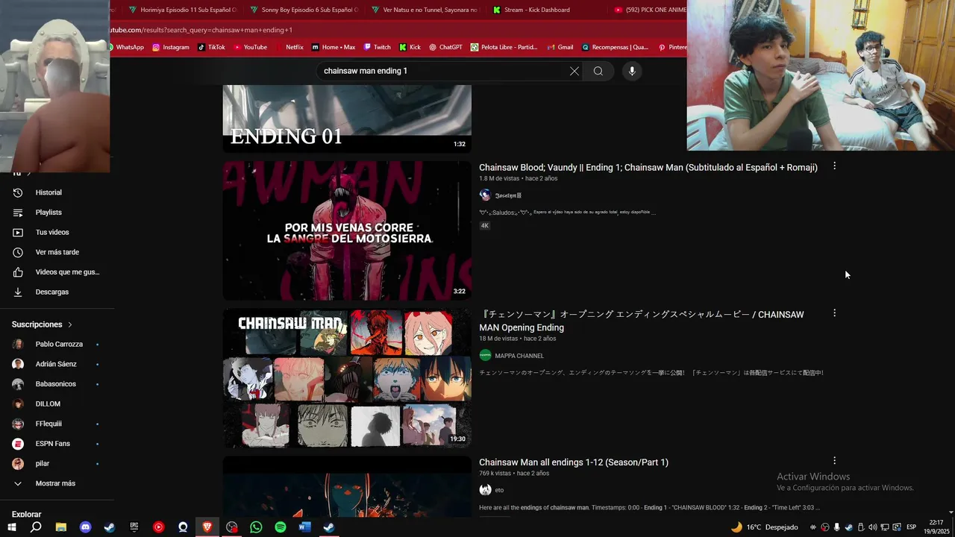The height and width of the screenshot is (537, 955).
Task: Click the Epic Games taskbar icon
Action: pyautogui.click(x=134, y=527)
